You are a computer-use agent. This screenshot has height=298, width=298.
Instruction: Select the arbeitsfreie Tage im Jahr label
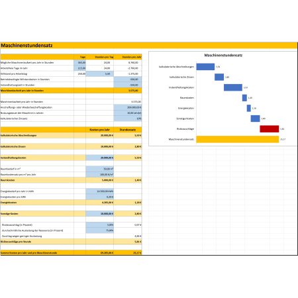[14, 68]
